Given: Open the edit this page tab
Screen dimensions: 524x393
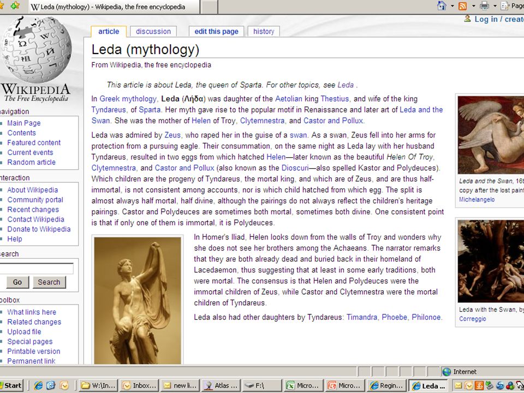Looking at the screenshot, I should coord(217,32).
